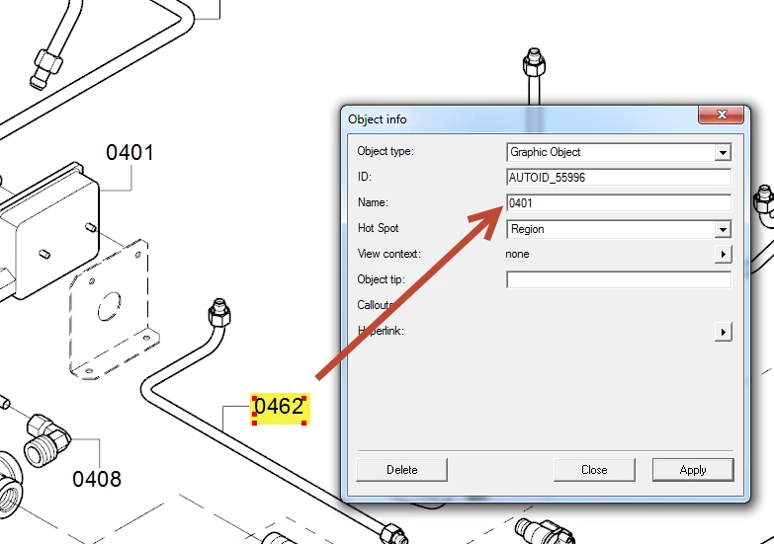Select the hex nut fitting above the dialog
This screenshot has width=774, height=544.
(534, 62)
